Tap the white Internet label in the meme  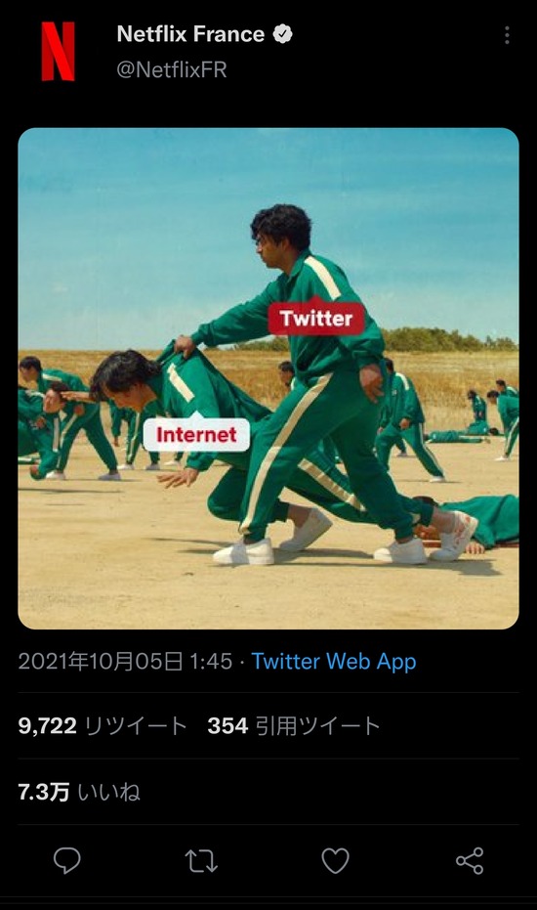tap(196, 434)
